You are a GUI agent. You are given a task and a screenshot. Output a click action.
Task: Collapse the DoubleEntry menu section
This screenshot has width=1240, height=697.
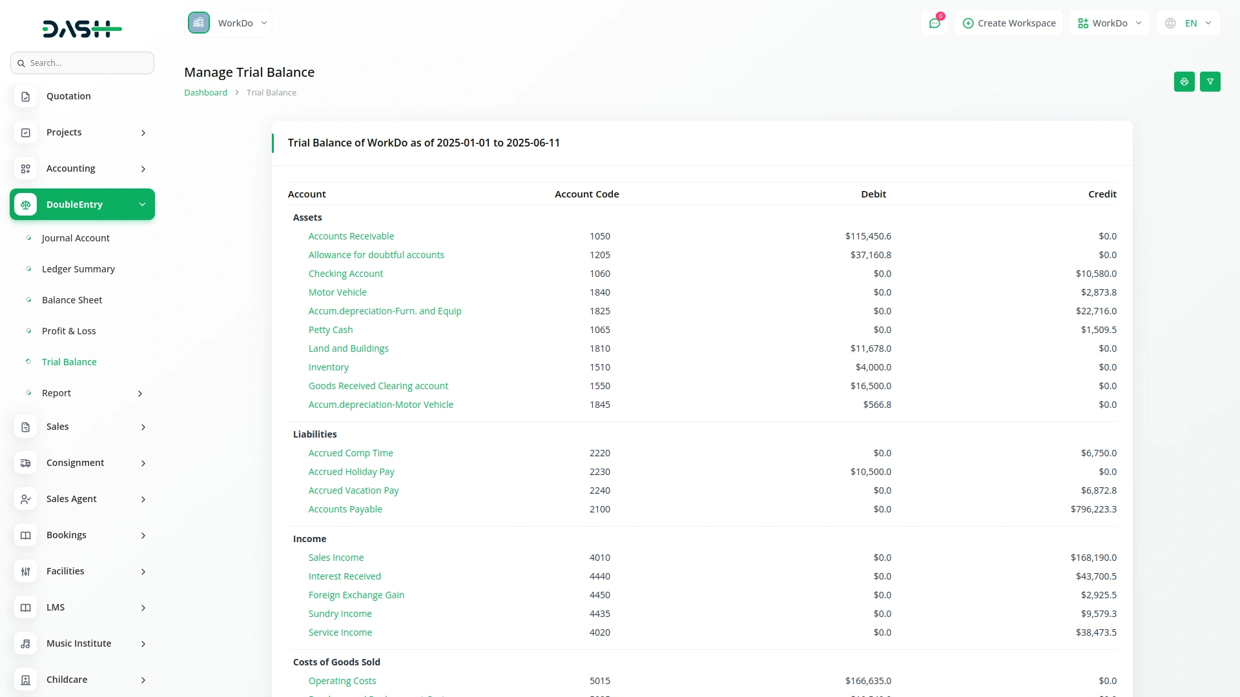click(x=142, y=205)
